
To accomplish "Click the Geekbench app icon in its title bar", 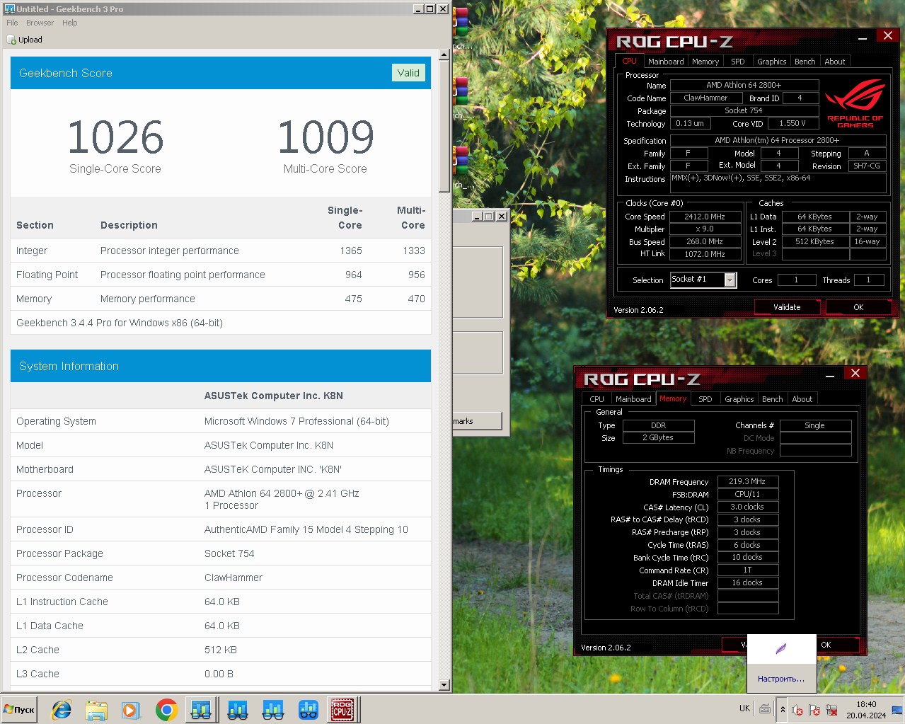I will click(9, 9).
